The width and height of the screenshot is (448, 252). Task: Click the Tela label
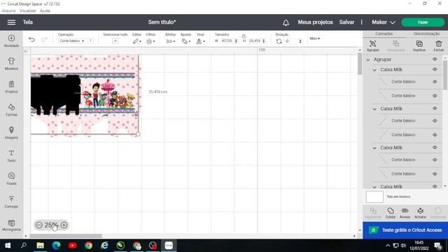point(28,22)
